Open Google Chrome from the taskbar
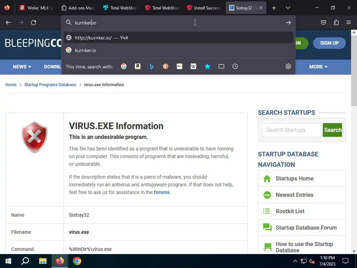Image resolution: width=357 pixels, height=268 pixels. pos(77,261)
